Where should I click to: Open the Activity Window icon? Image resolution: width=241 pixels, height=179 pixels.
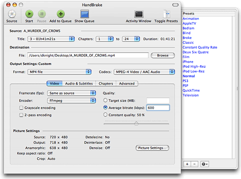tap(139, 14)
